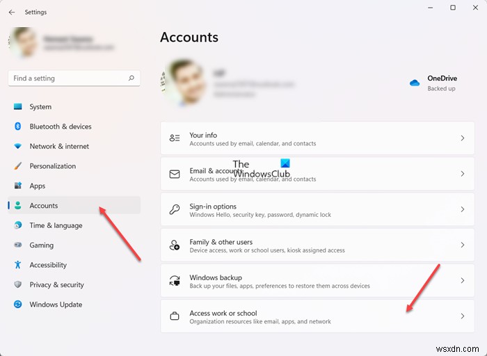Image resolution: width=487 pixels, height=356 pixels.
Task: Maximize the Settings window
Action: coord(453,8)
